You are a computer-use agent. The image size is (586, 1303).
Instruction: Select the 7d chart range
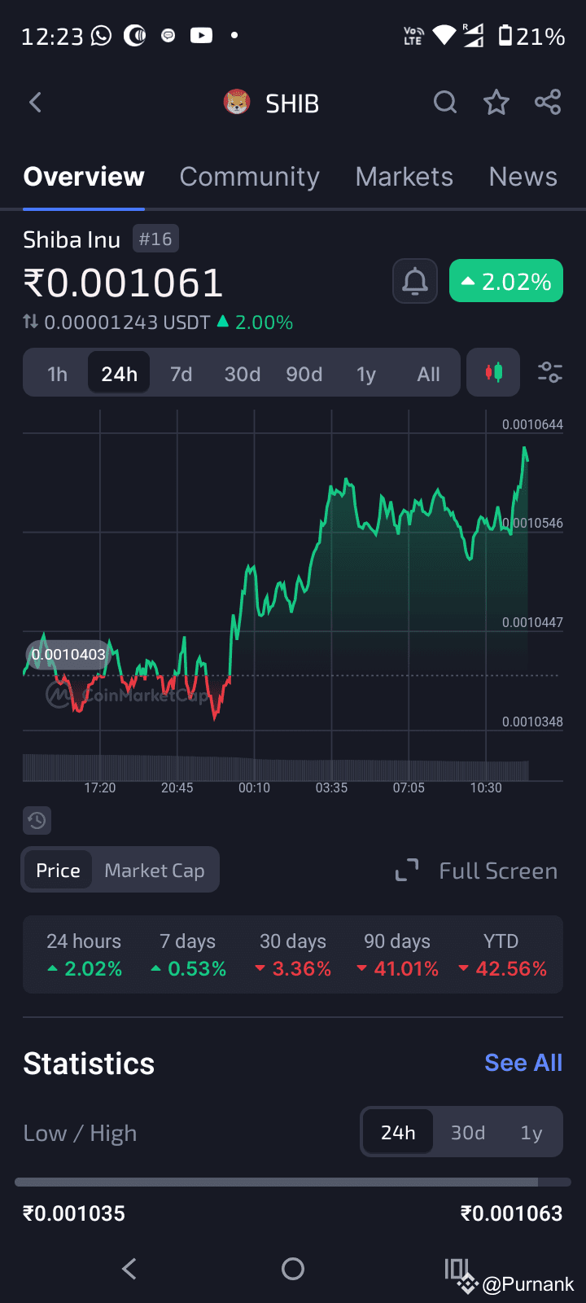coord(181,374)
